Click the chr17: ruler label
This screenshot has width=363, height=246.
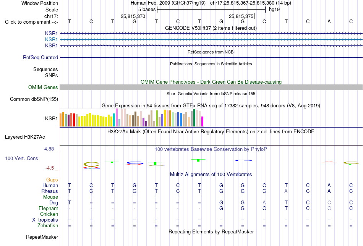tap(51, 16)
